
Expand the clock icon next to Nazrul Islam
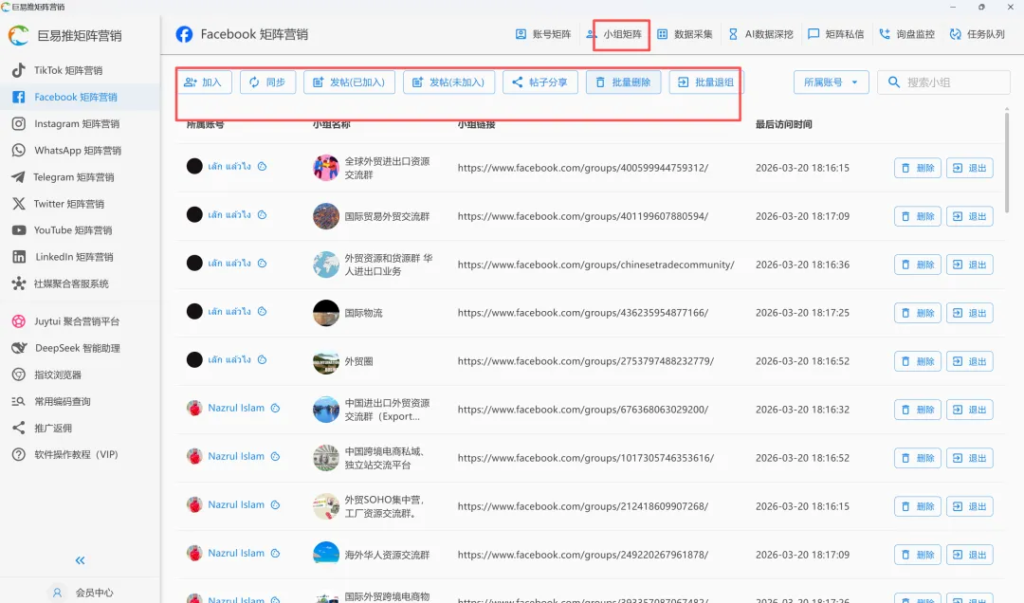(273, 409)
